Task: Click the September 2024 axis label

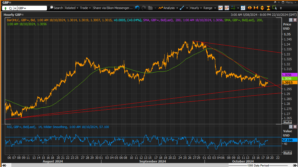Action: [x=153, y=161]
